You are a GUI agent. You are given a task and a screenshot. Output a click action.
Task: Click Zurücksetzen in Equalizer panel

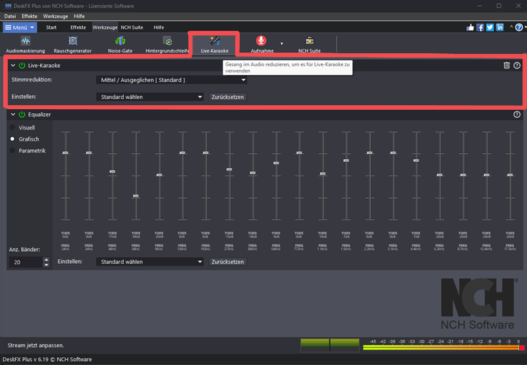(227, 262)
